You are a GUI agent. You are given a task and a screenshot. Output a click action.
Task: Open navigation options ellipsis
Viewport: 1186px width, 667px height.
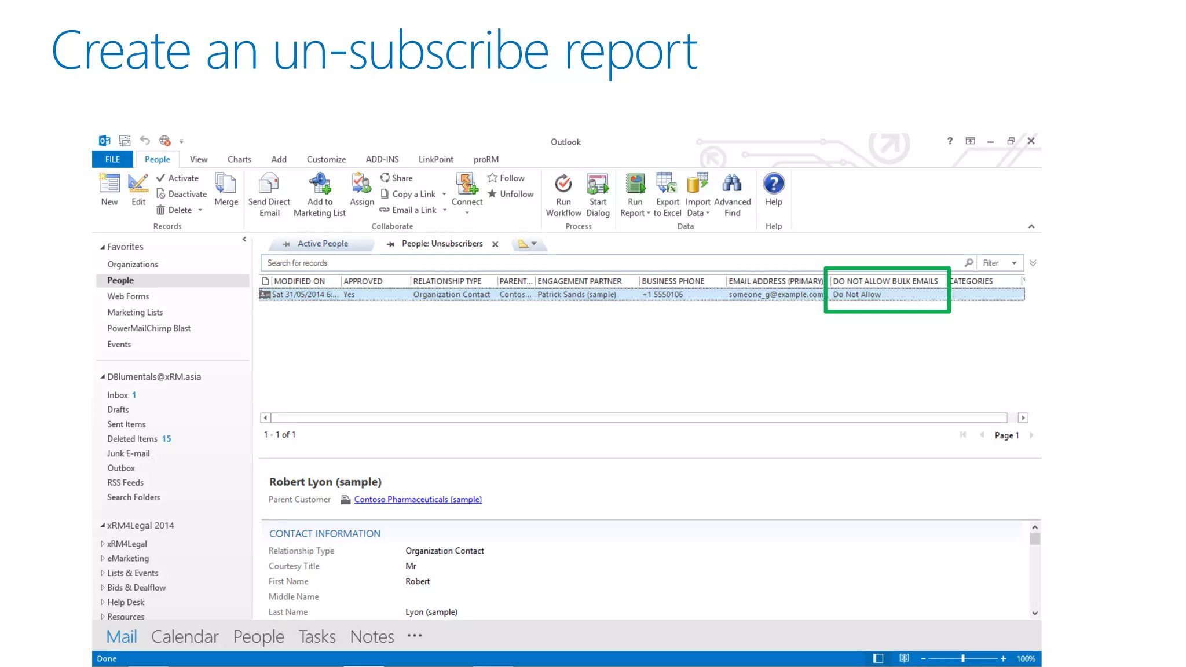point(415,636)
